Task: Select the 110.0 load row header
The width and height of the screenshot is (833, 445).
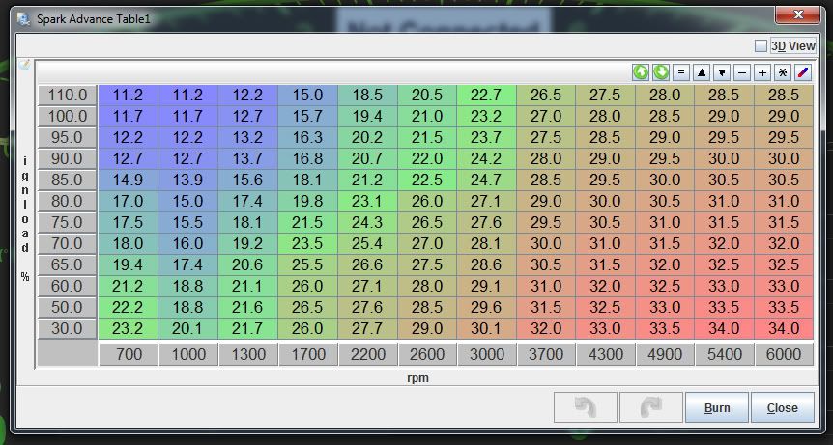Action: click(68, 95)
